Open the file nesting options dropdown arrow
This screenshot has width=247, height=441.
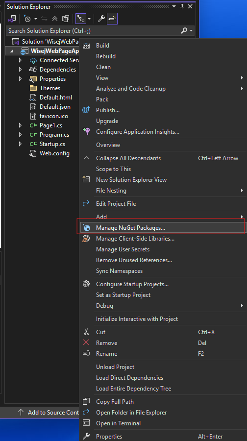coord(89,19)
